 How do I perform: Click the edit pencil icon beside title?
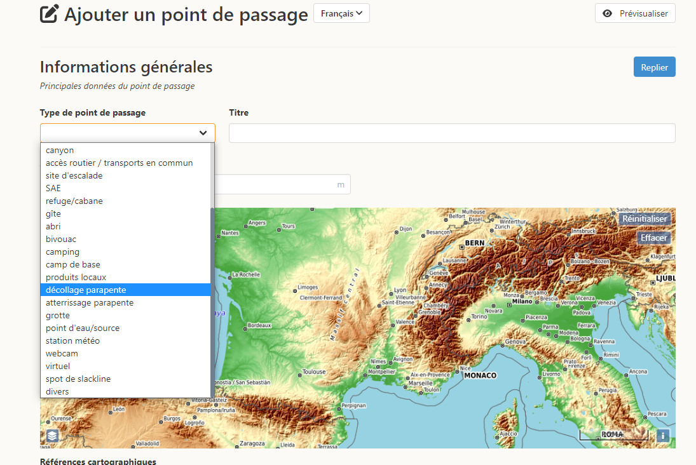(50, 14)
